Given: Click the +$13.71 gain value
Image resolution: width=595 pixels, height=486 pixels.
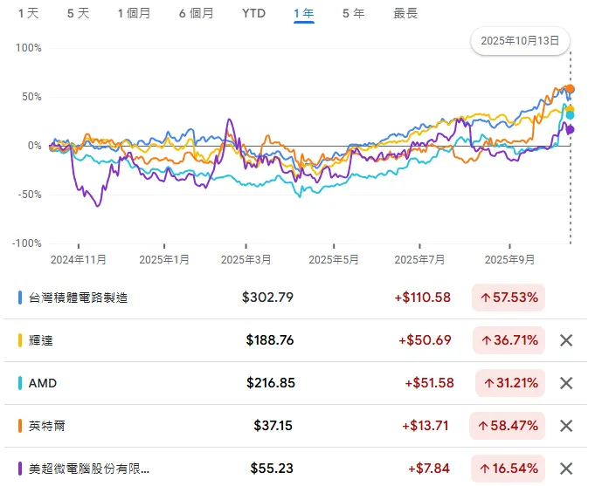Looking at the screenshot, I should pos(425,426).
